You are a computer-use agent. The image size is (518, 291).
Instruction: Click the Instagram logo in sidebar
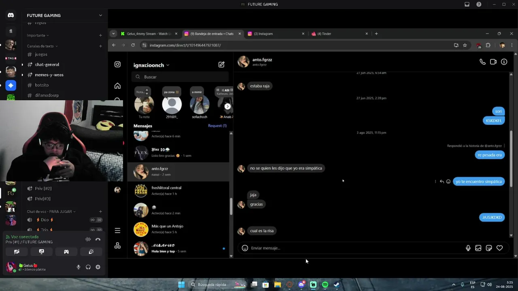coord(117,64)
